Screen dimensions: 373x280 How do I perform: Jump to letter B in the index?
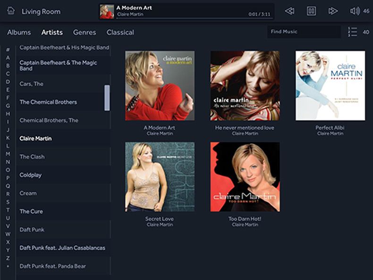click(x=8, y=66)
